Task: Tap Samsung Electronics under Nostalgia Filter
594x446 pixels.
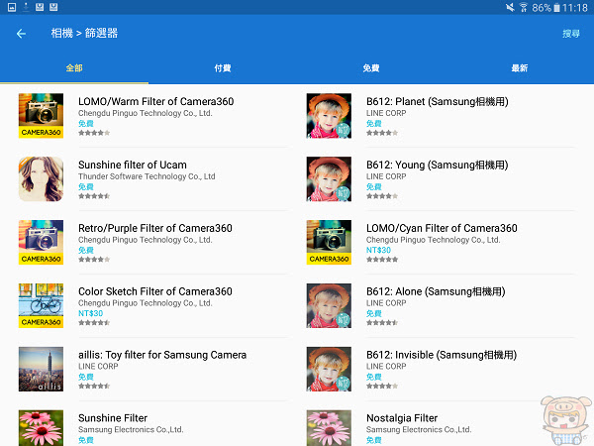Action: tap(419, 430)
